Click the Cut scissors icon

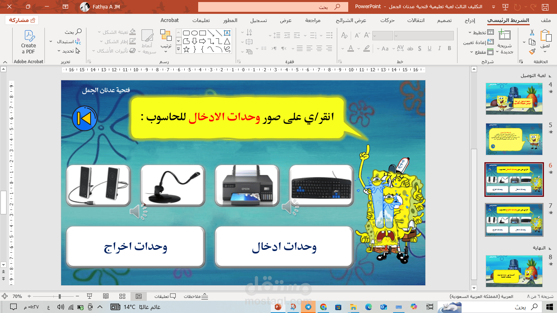[532, 33]
